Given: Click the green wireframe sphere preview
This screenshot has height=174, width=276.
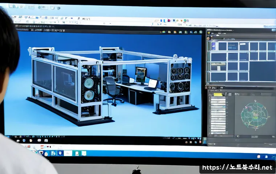Looking at the screenshot, I should (x=254, y=115).
